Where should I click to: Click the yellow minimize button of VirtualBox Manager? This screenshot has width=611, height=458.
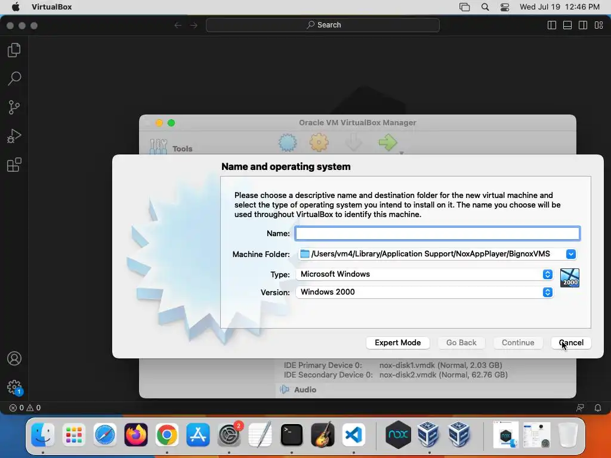pyautogui.click(x=159, y=123)
